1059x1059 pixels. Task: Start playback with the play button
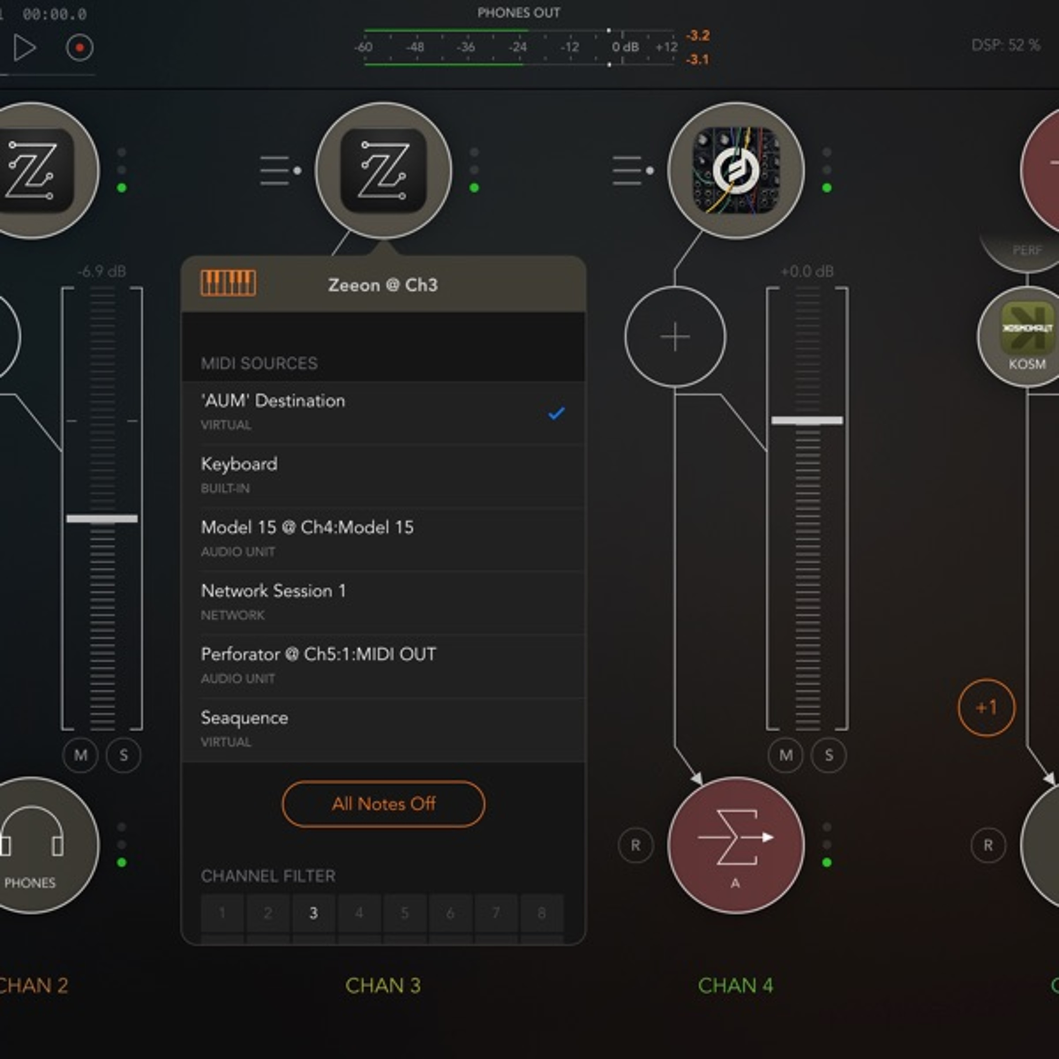[x=25, y=48]
